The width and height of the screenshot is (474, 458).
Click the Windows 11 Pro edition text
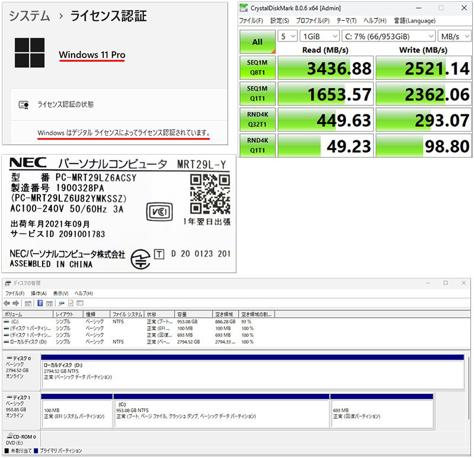click(x=92, y=55)
